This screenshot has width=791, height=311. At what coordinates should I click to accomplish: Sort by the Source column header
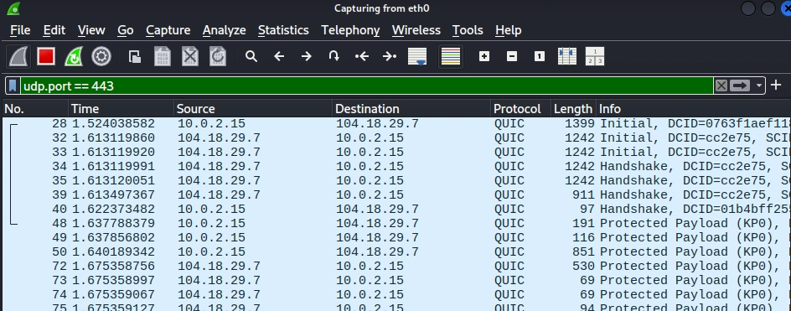(253, 108)
